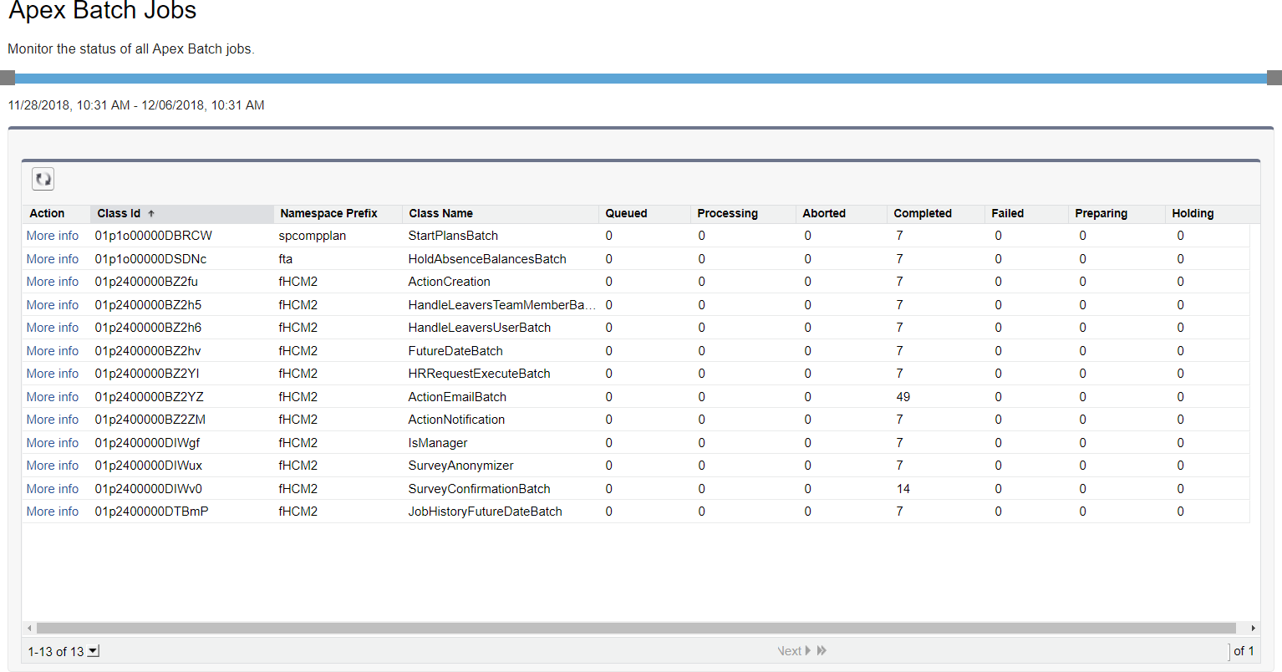The width and height of the screenshot is (1282, 672).
Task: Select the IsManager class row
Action: pyautogui.click(x=437, y=443)
